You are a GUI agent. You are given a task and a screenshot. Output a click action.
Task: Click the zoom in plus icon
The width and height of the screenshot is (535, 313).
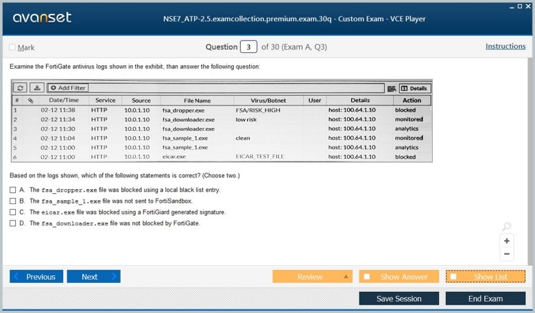[507, 241]
